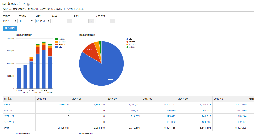The width and height of the screenshot is (254, 134).
Task: Expand the 月数 period dropdown
Action: 43,21
